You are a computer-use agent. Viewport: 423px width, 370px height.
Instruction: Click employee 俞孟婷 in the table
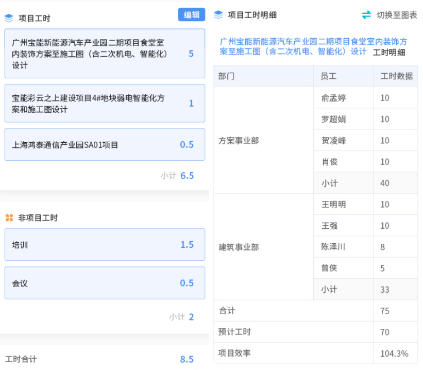pos(334,98)
